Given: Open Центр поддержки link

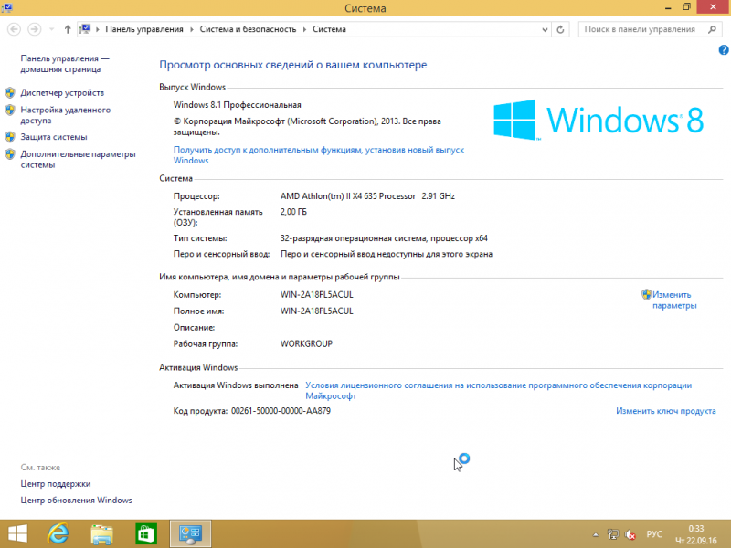Looking at the screenshot, I should (x=56, y=484).
